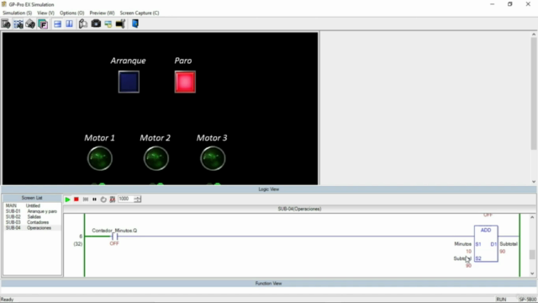Image resolution: width=538 pixels, height=303 pixels.
Task: Click the video camera settings icon
Action: click(x=120, y=24)
